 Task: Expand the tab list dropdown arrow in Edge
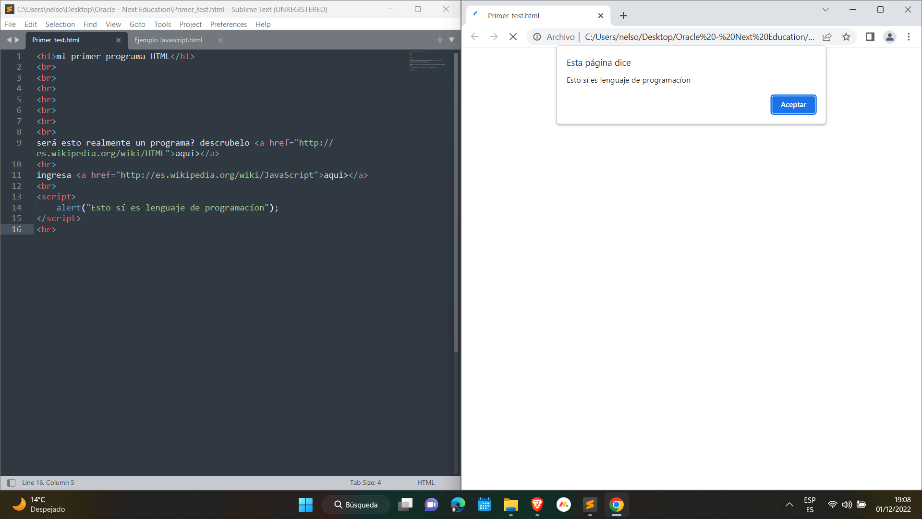click(826, 10)
